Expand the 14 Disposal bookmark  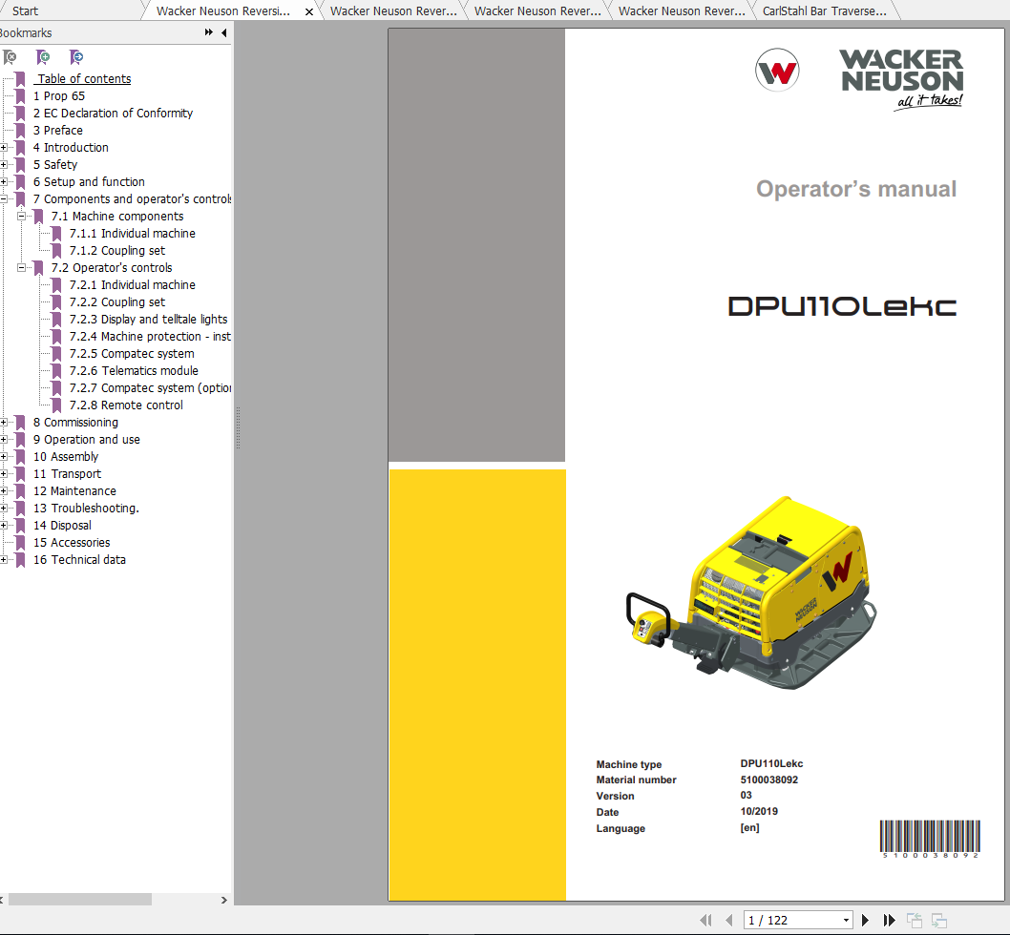[3, 526]
